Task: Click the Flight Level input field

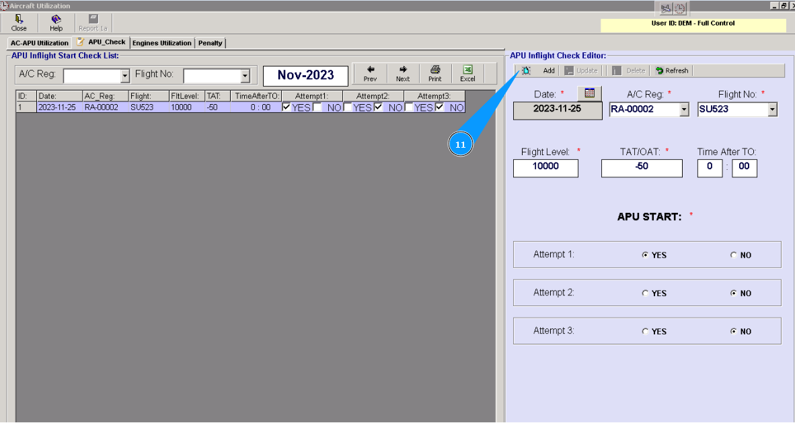Action: tap(545, 168)
